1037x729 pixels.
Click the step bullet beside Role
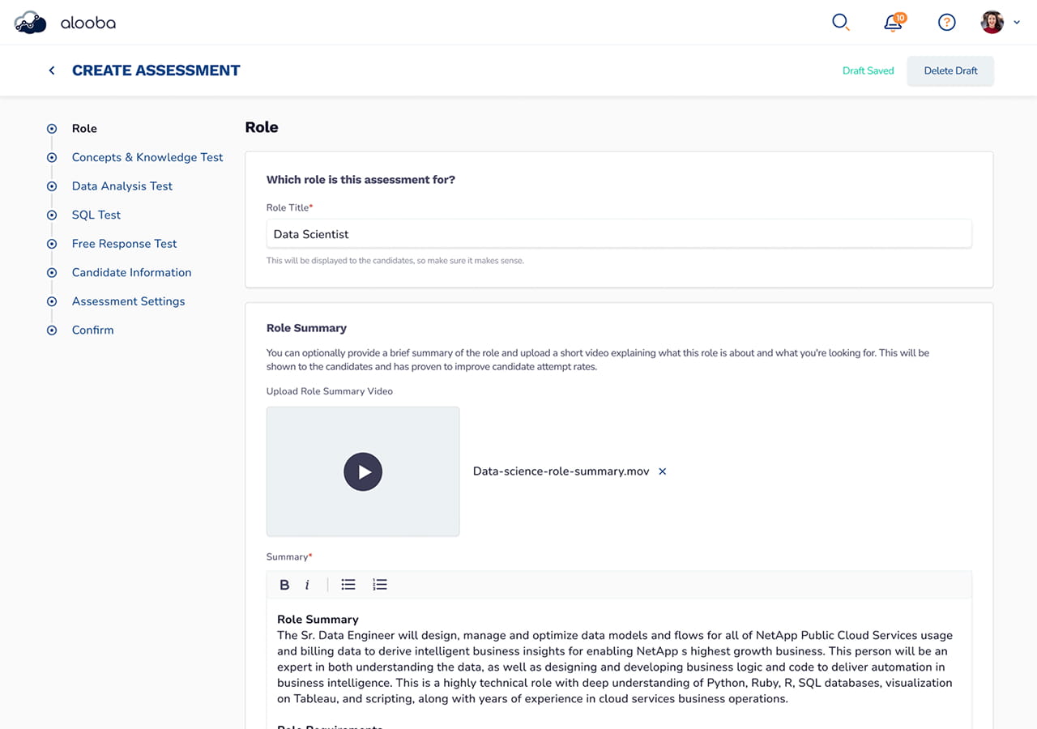pos(52,129)
